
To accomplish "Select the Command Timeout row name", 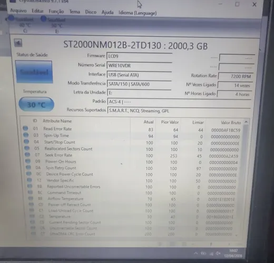I will [64, 193].
